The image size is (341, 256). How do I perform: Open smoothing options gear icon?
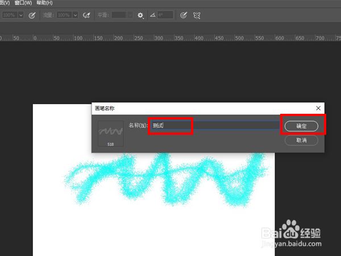(140, 15)
